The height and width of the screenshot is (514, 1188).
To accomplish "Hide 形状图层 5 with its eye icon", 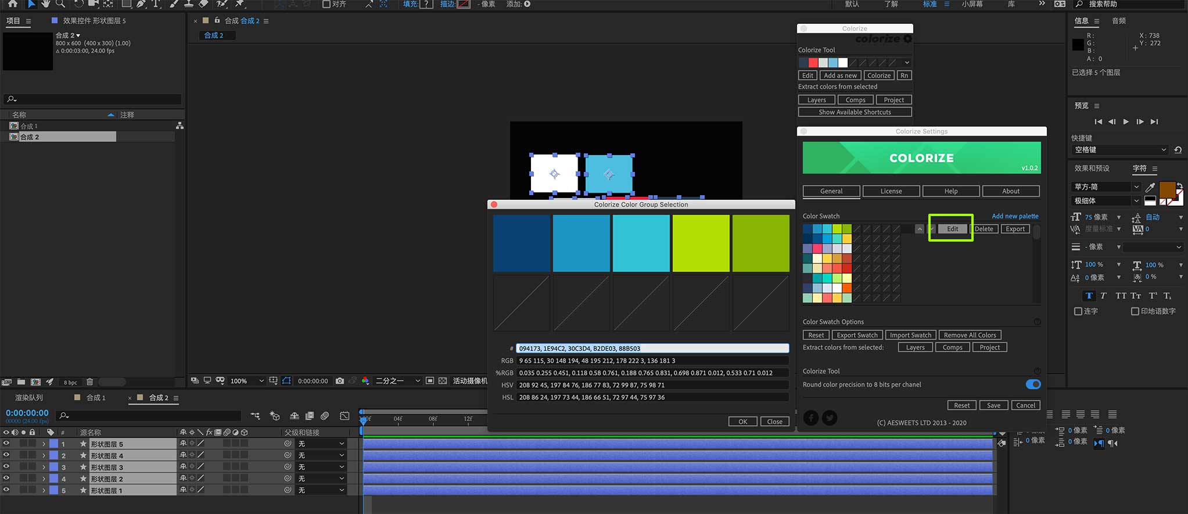I will coord(6,444).
